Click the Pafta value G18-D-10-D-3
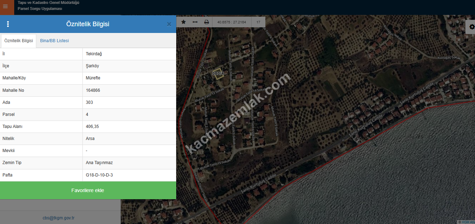 [99, 175]
